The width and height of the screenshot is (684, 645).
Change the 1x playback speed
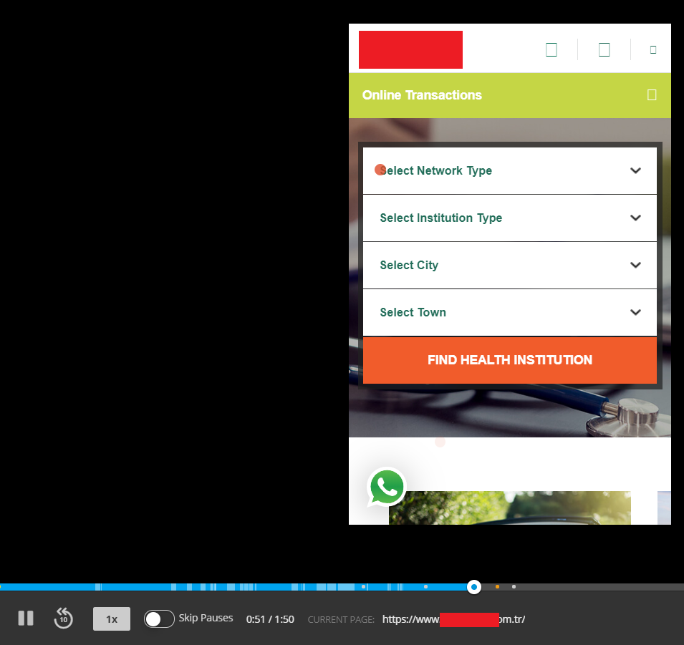click(112, 619)
